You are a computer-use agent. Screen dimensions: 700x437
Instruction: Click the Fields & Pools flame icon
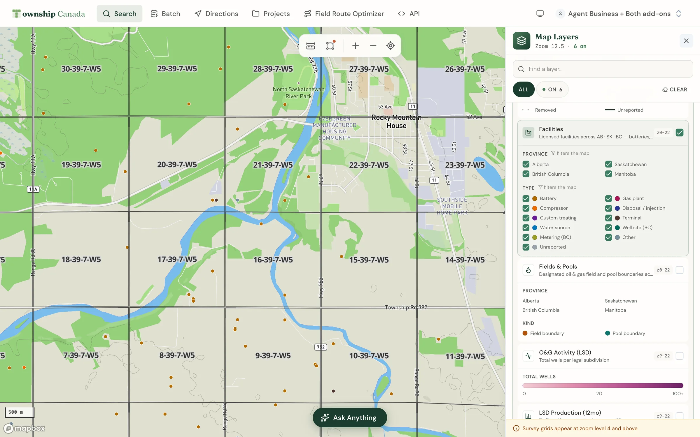point(528,270)
